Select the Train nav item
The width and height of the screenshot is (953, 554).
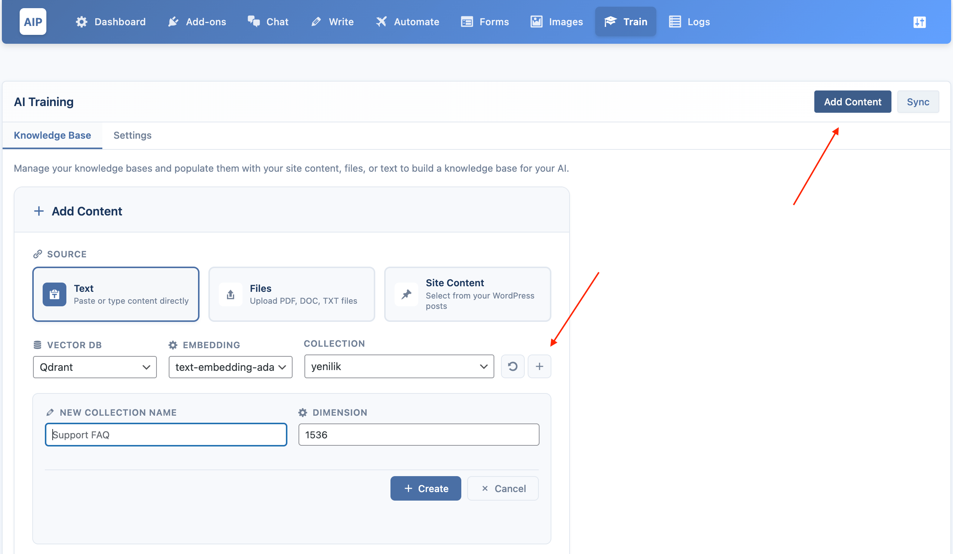[x=626, y=22]
